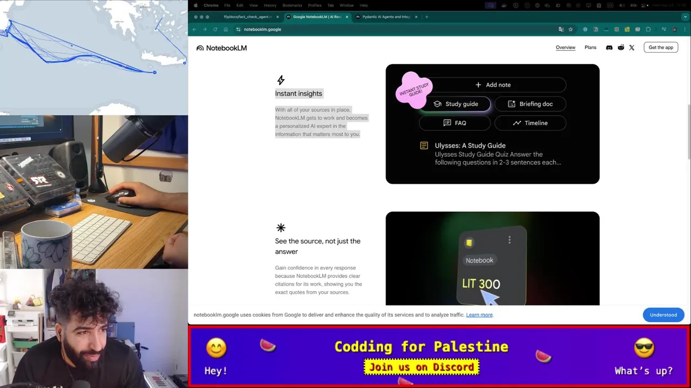This screenshot has height=388, width=691.
Task: Reload the page with the refresh icon
Action: (215, 29)
